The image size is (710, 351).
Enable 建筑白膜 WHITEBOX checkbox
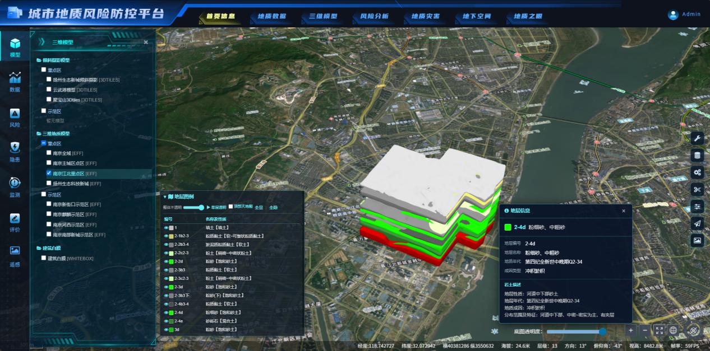(x=44, y=258)
